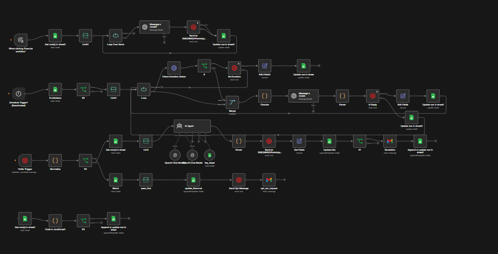Image resolution: width=498 pixels, height=254 pixels.
Task: Select the 'faq_sheet' tool node
Action: point(209,155)
